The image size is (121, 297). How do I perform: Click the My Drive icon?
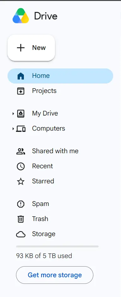(x=21, y=113)
